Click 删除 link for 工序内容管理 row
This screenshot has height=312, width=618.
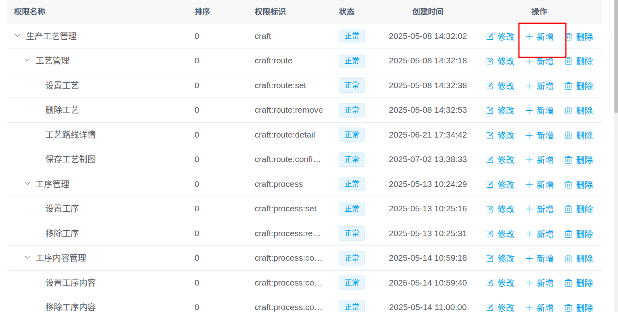[x=584, y=259]
